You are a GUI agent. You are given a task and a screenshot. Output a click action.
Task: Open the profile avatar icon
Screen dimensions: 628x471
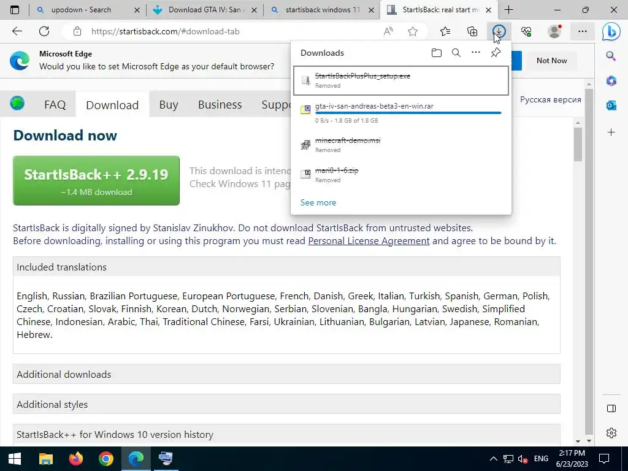coord(554,31)
